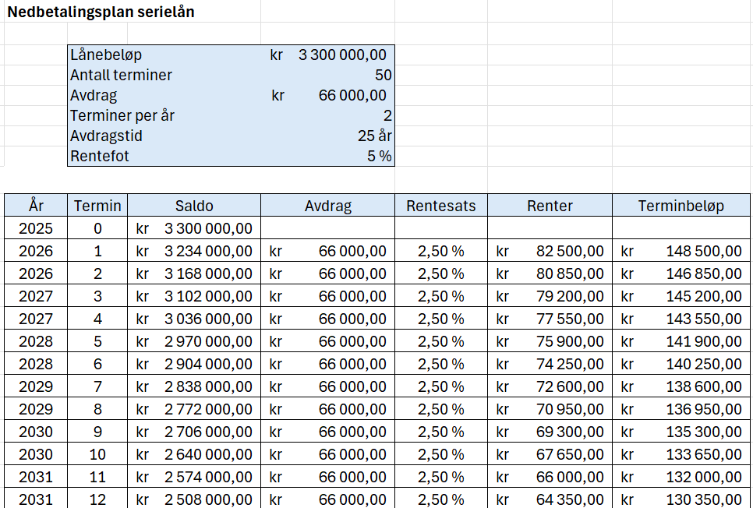The width and height of the screenshot is (753, 508).
Task: Select the Renter cell 75 900,00
Action: coord(550,341)
